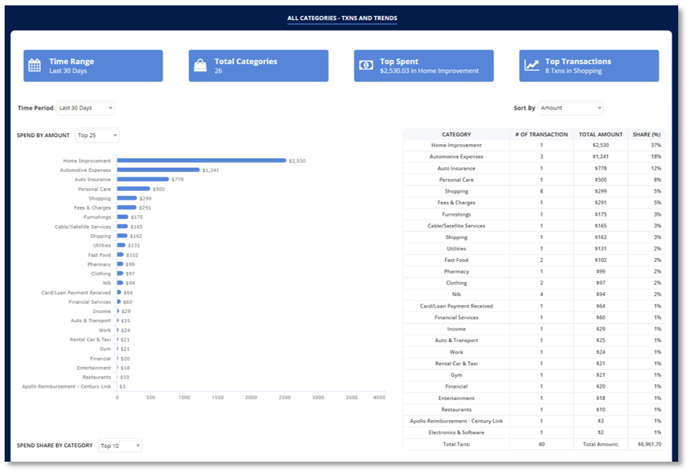The width and height of the screenshot is (689, 474).
Task: Click the "SPEND SHARE BY CATEGORY" section label
Action: [55, 445]
